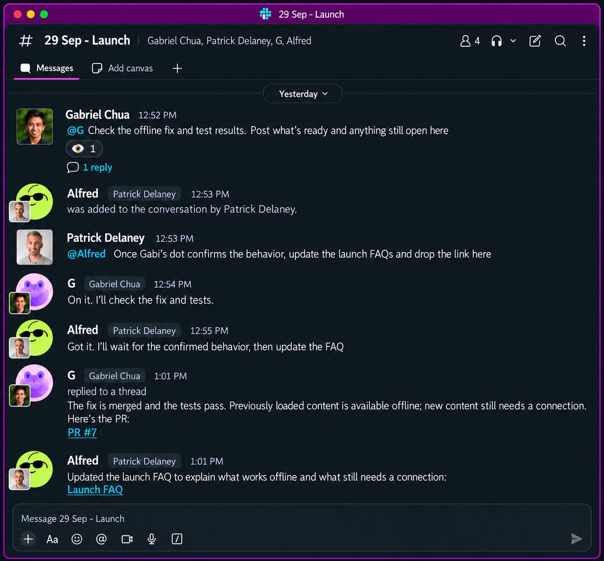604x561 pixels.
Task: Start a huddle with the headphones icon
Action: (497, 41)
